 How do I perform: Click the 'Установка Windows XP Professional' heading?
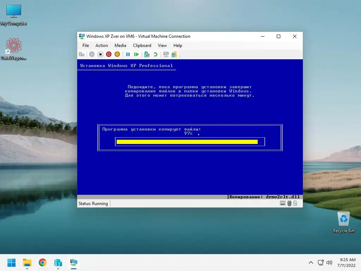127,66
